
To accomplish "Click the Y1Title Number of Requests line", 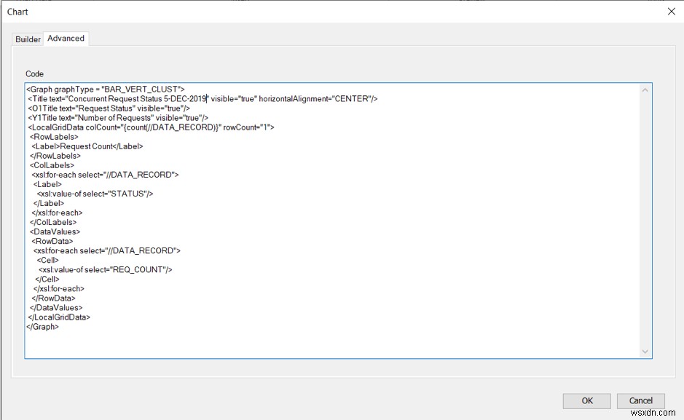I will [x=109, y=117].
